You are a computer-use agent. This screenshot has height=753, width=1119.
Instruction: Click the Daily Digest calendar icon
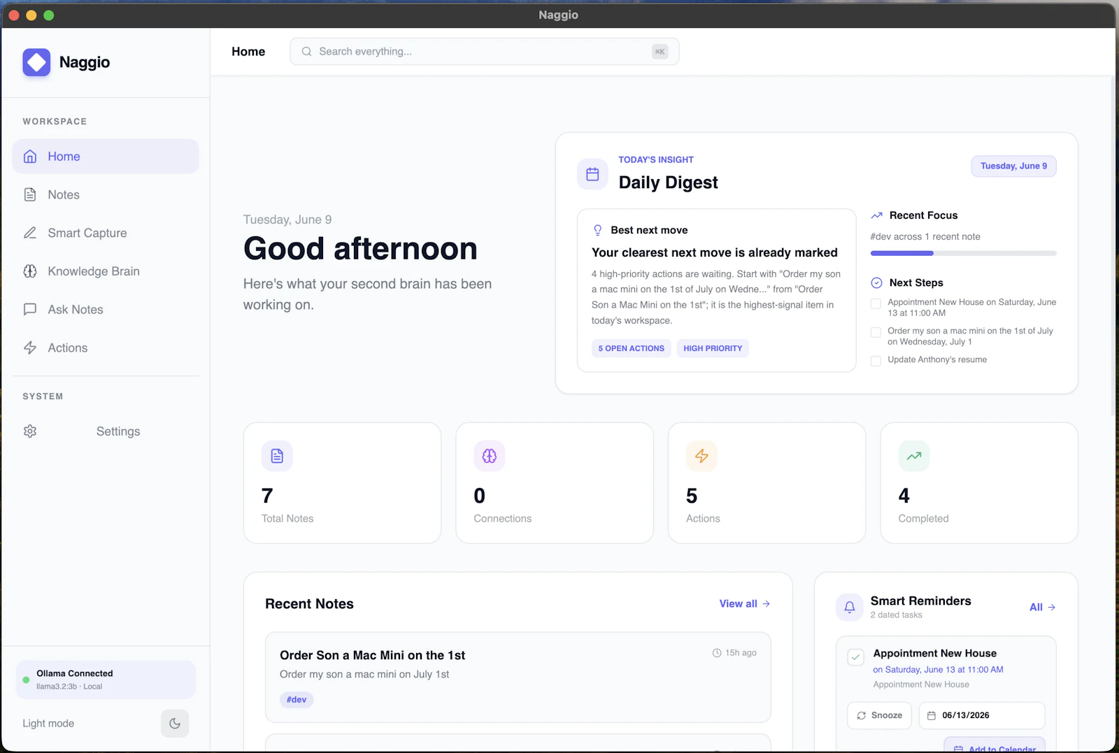coord(592,174)
